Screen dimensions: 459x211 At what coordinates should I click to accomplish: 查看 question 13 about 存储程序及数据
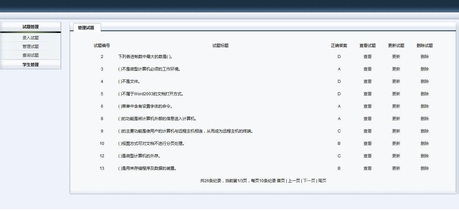(367, 168)
